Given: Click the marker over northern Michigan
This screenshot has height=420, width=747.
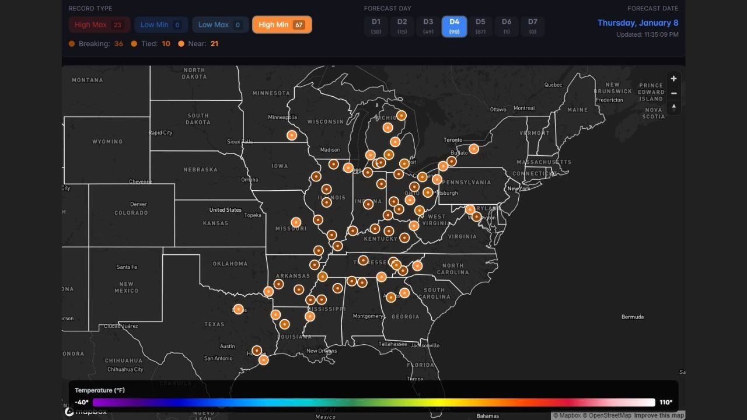Looking at the screenshot, I should [x=400, y=116].
